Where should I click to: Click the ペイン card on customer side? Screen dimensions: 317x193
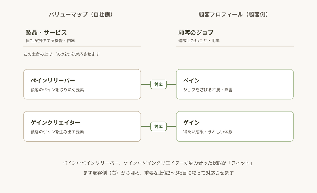click(x=235, y=84)
